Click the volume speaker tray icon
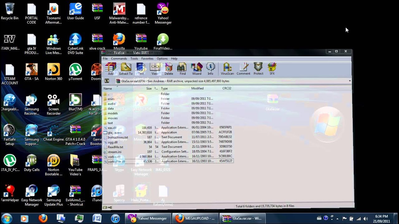This screenshot has height=224, width=399. point(365,218)
